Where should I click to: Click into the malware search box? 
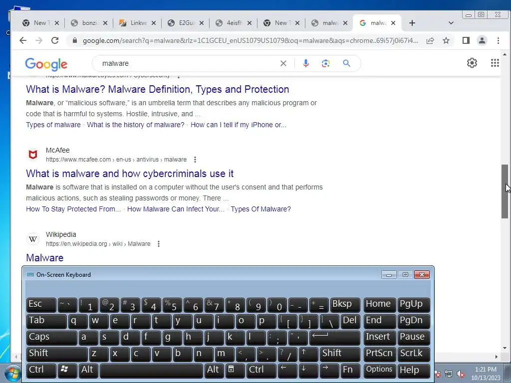(x=189, y=63)
